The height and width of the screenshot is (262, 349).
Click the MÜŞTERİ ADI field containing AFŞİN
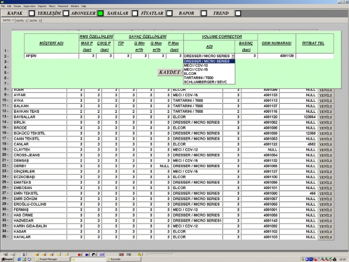point(51,56)
